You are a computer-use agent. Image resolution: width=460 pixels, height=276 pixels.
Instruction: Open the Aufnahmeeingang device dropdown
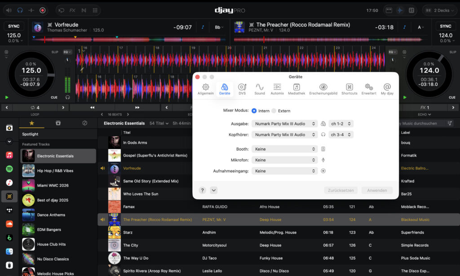point(284,171)
